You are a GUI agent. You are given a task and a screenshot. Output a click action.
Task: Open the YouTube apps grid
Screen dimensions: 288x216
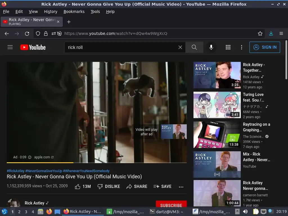[x=228, y=47]
